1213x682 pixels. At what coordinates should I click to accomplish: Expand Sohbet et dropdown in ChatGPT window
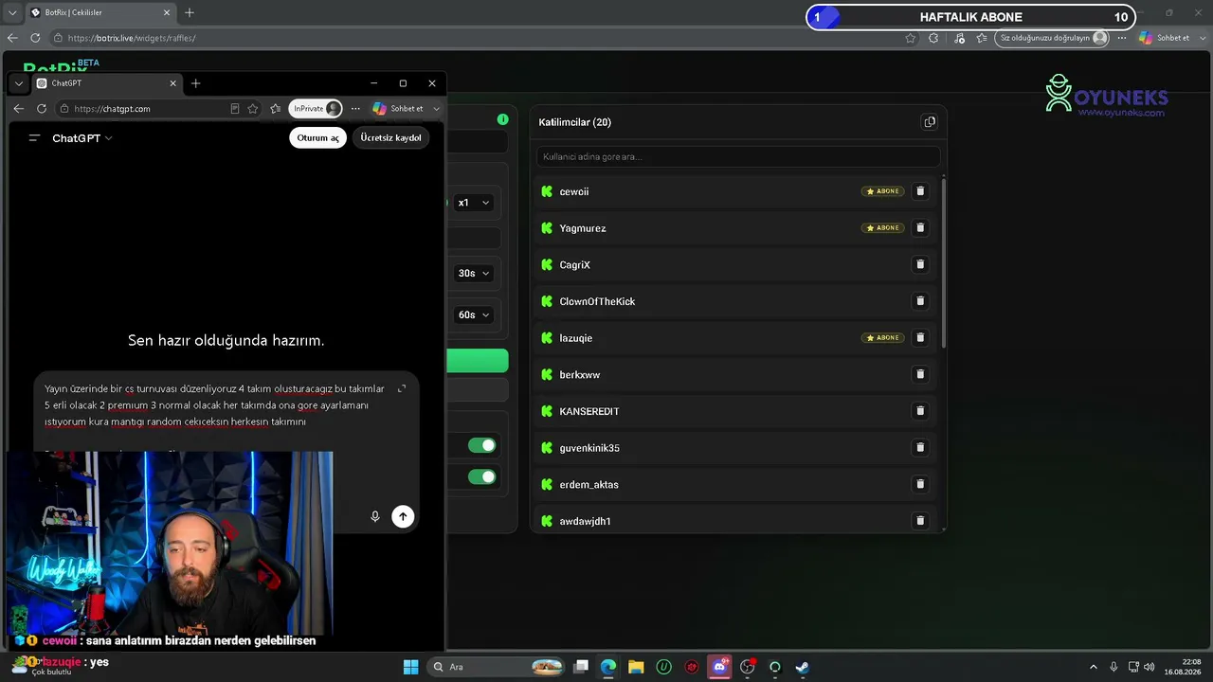coord(436,109)
